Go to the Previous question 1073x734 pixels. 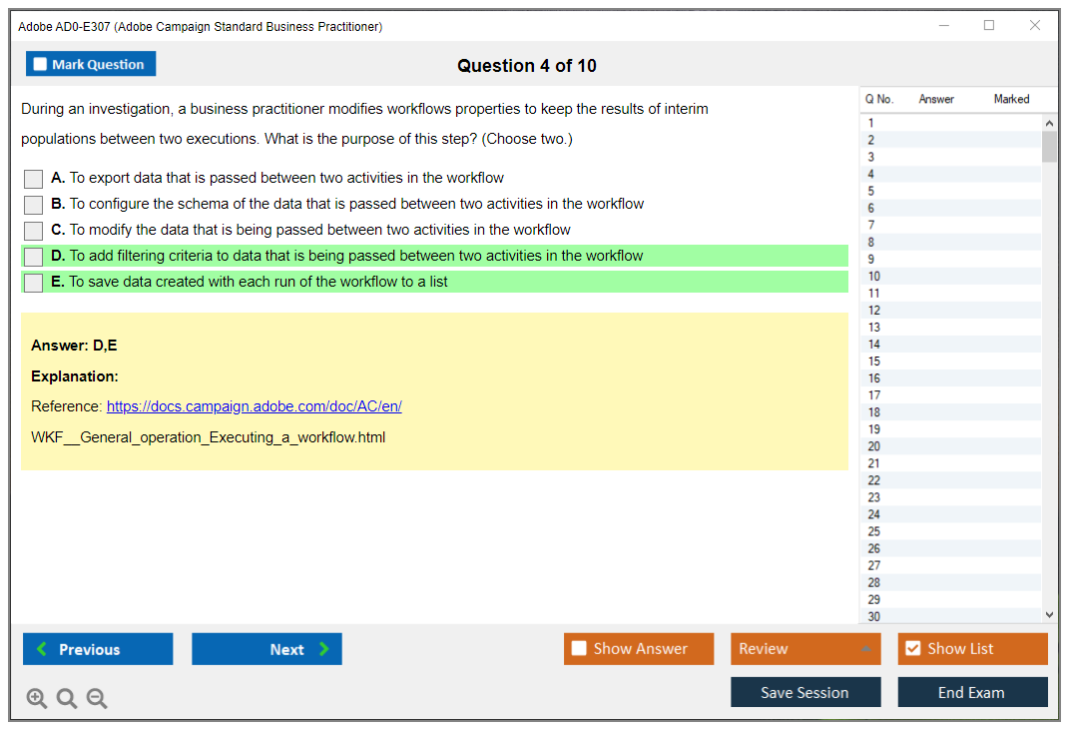98,649
